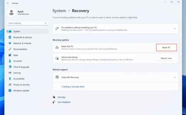
Task: Click the Advanced startup power icon
Action: tap(57, 58)
